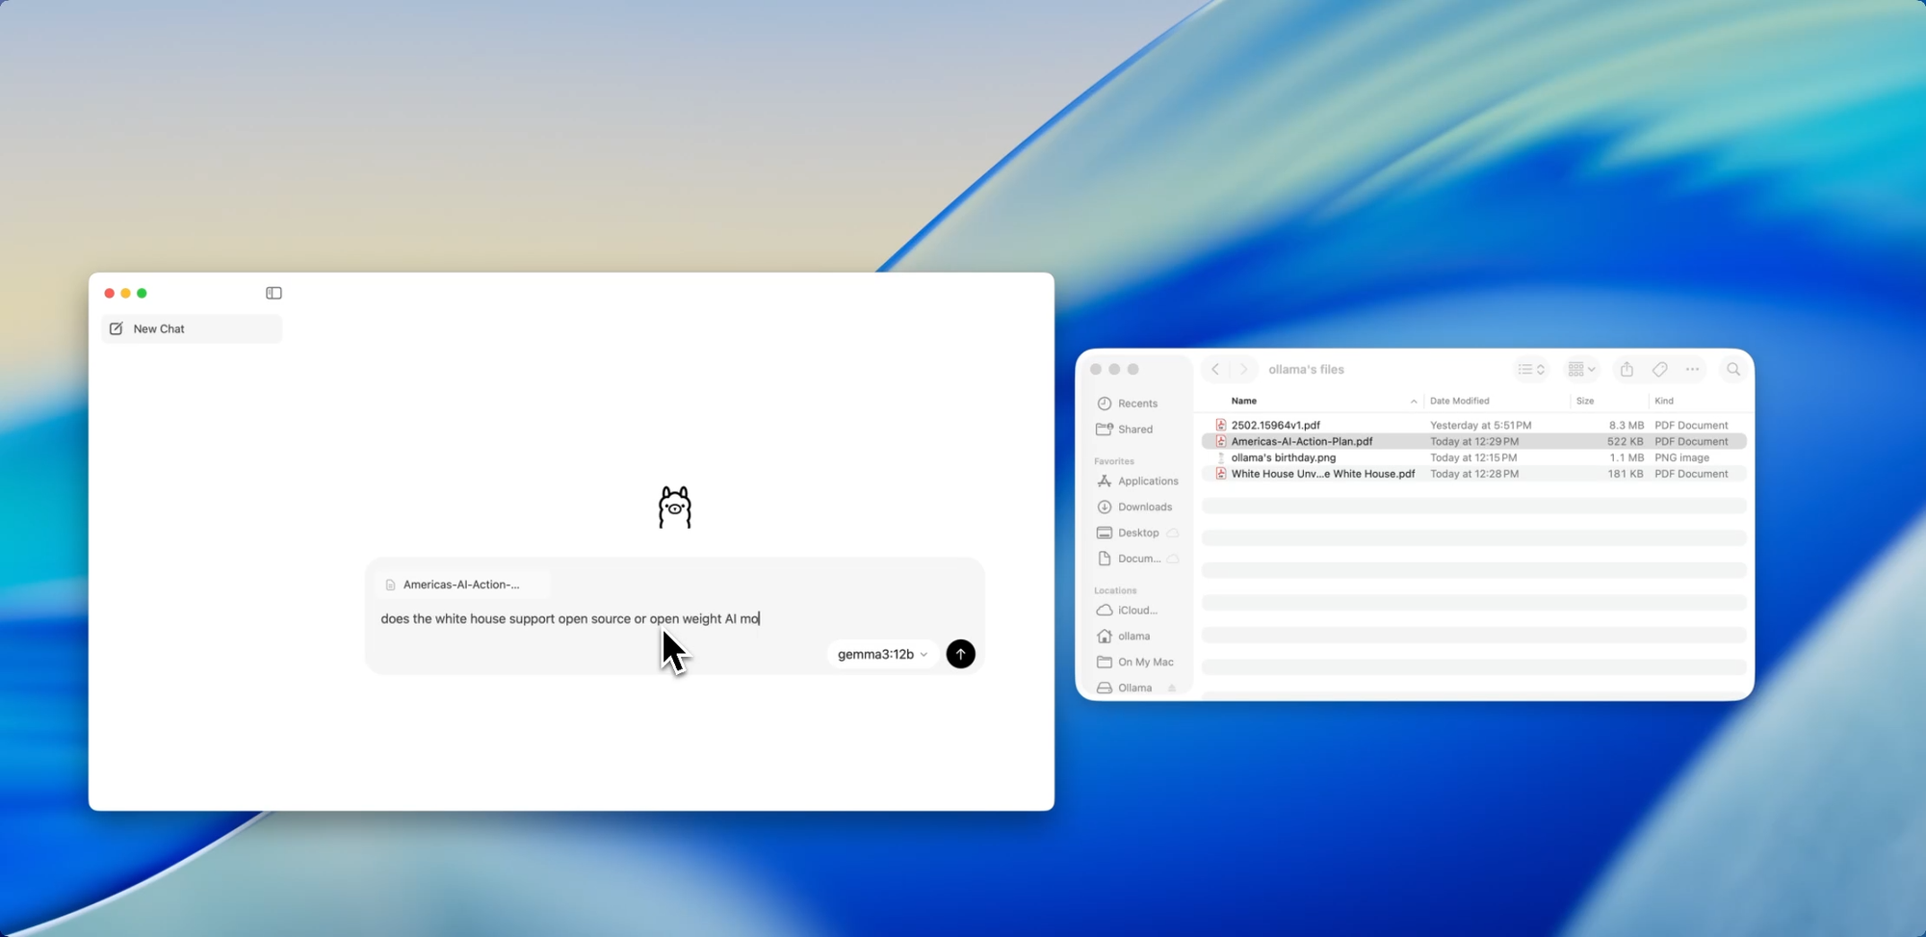The image size is (1926, 937).
Task: Sort files by Name column
Action: pos(1244,401)
